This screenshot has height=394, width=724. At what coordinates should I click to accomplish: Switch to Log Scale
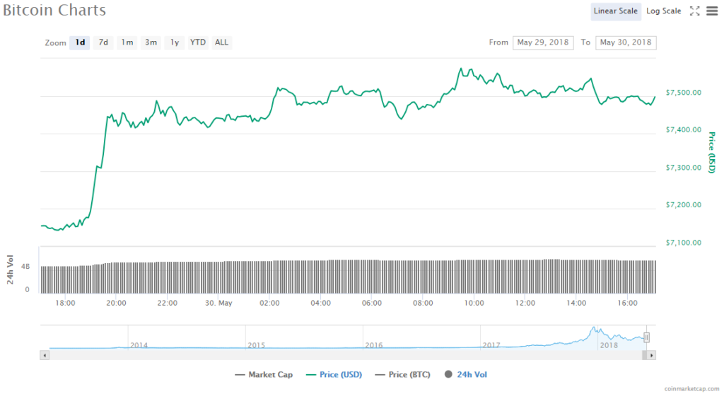pyautogui.click(x=663, y=11)
